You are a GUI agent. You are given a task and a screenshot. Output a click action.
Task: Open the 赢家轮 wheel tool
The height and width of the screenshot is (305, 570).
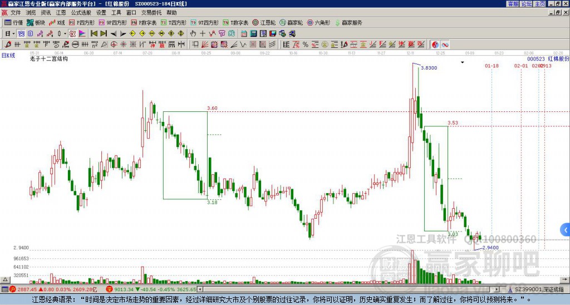coord(291,22)
